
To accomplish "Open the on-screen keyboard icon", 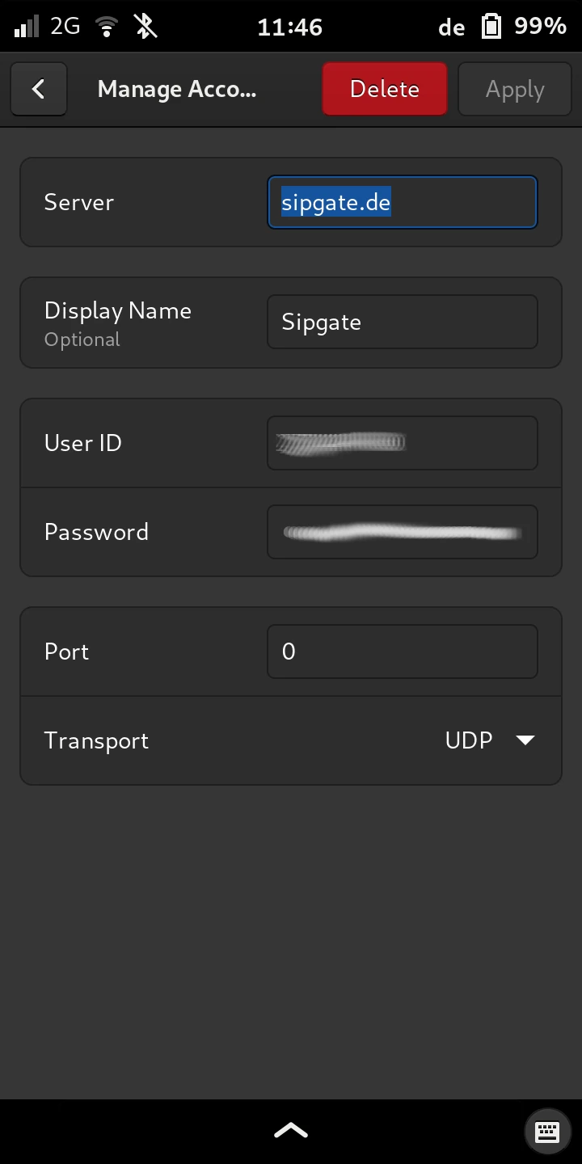I will [x=547, y=1131].
